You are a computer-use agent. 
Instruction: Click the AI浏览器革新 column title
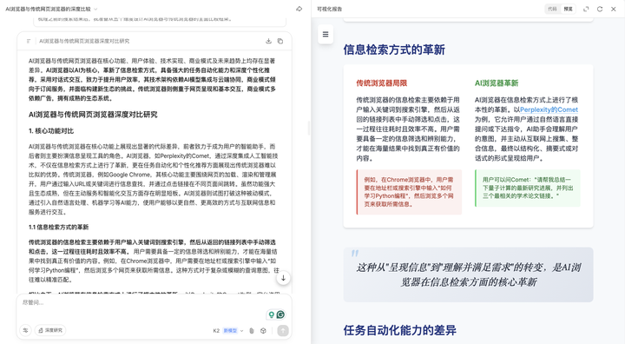click(x=497, y=83)
